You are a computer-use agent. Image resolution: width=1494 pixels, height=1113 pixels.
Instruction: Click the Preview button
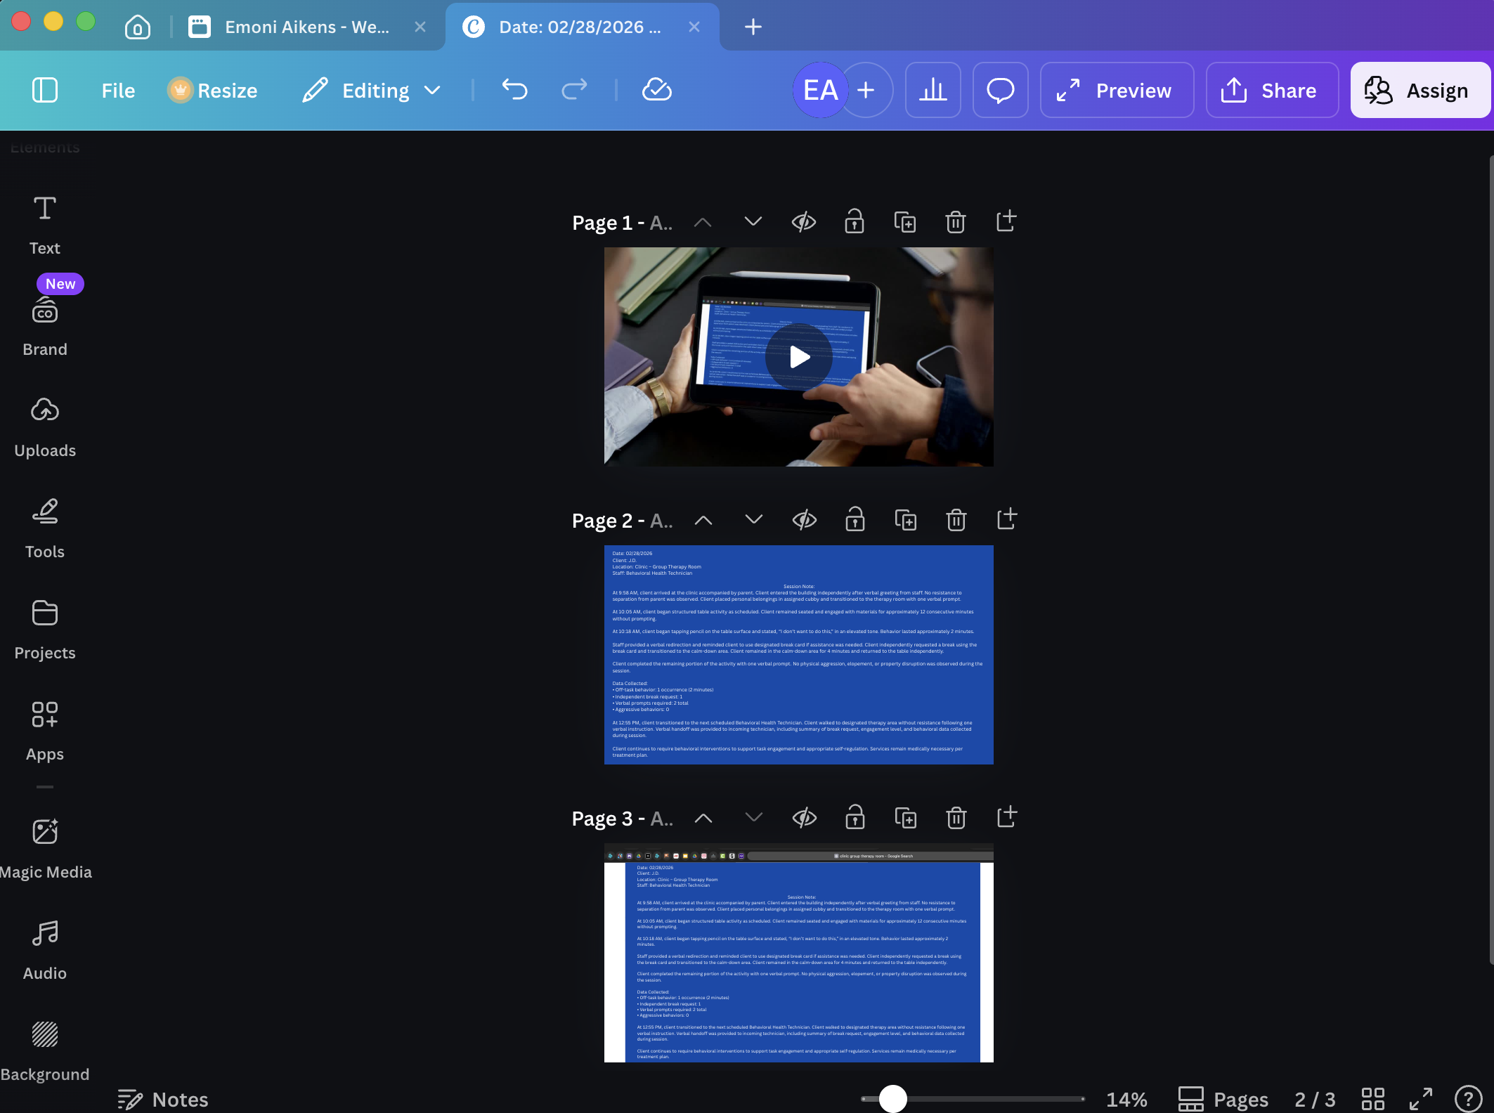1116,90
